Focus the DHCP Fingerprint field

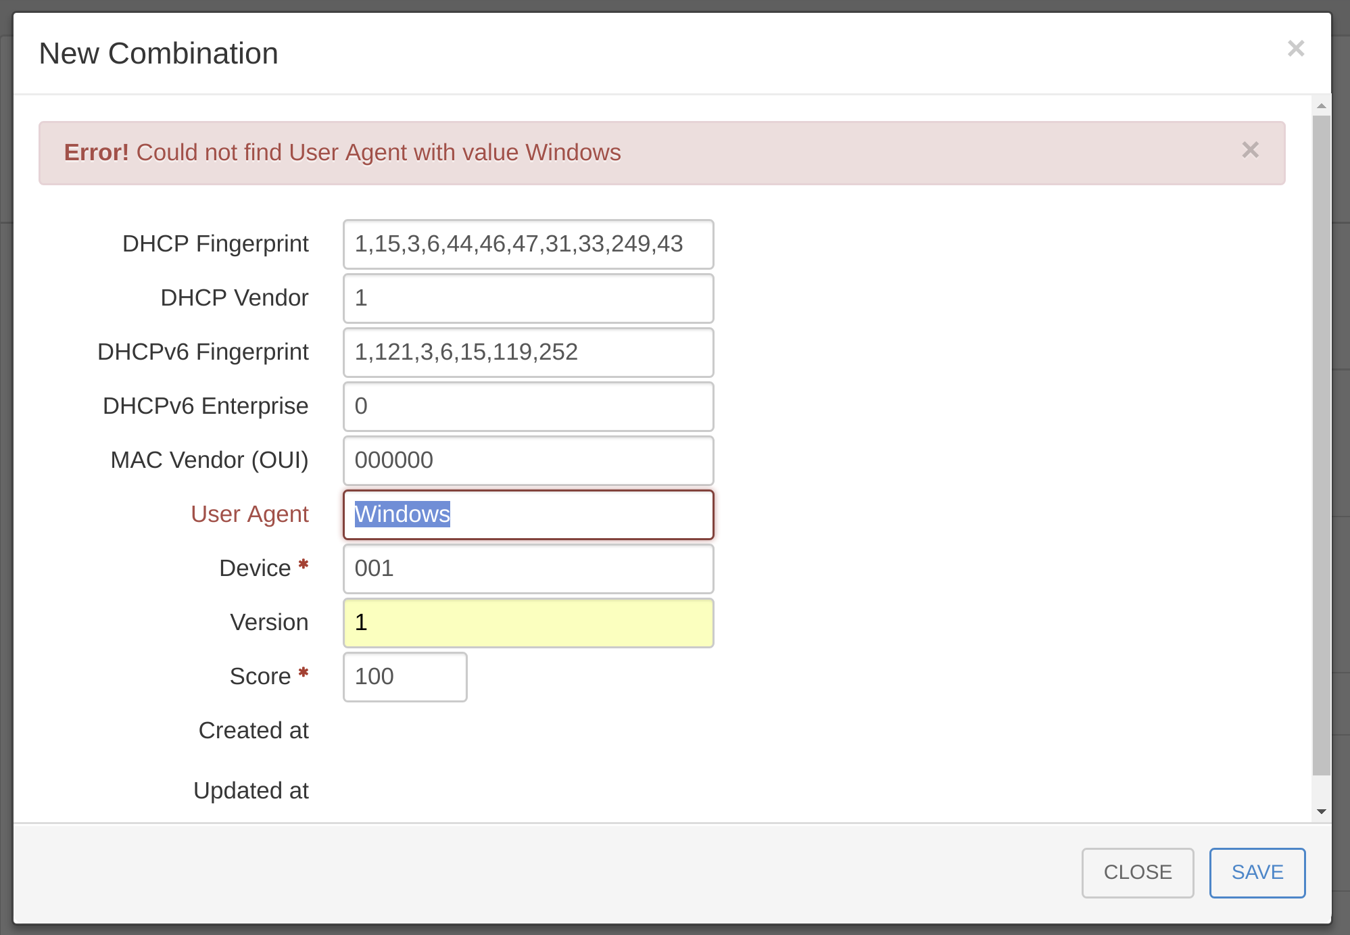pyautogui.click(x=528, y=244)
